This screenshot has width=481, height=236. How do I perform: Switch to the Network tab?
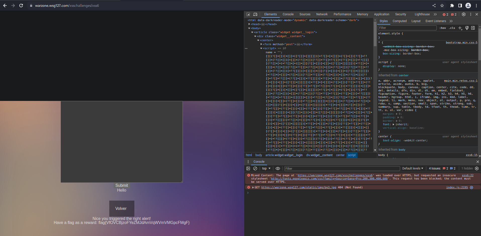pyautogui.click(x=322, y=14)
